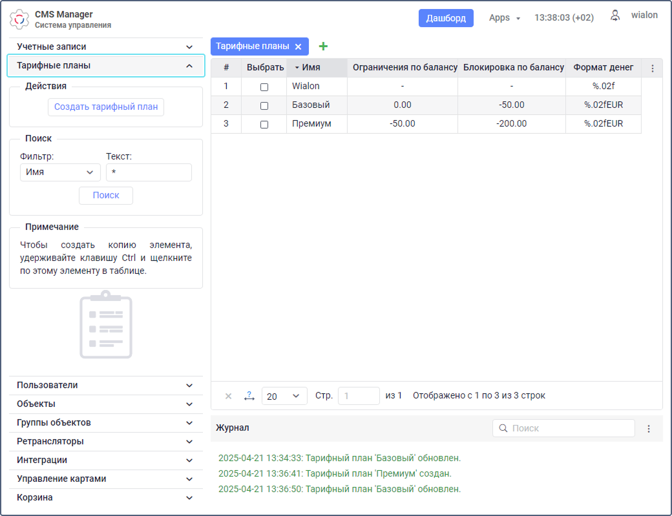Check the Премиум plan checkbox
The height and width of the screenshot is (516, 672).
(x=264, y=125)
